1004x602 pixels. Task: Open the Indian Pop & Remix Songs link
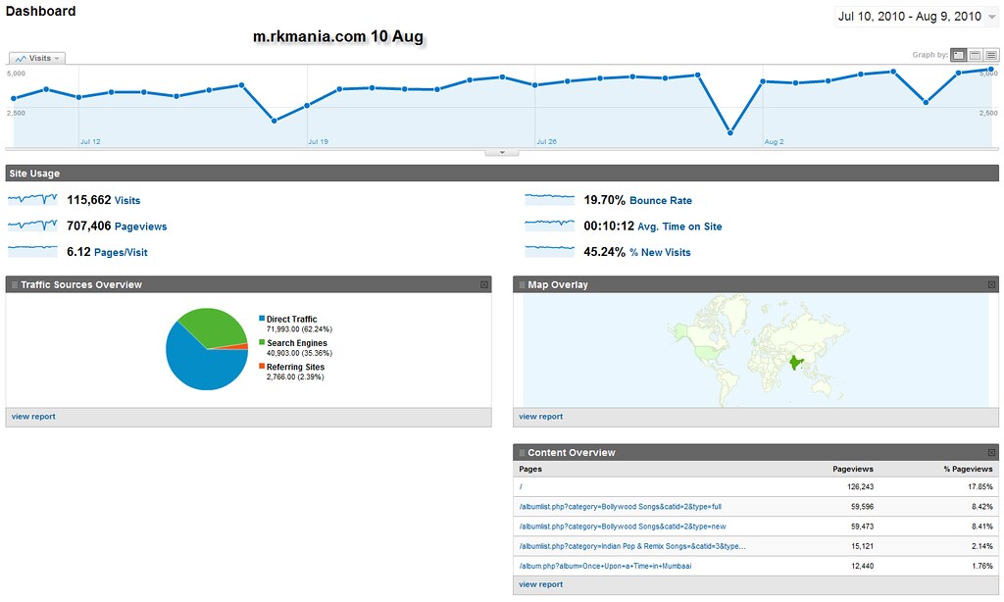click(x=632, y=546)
